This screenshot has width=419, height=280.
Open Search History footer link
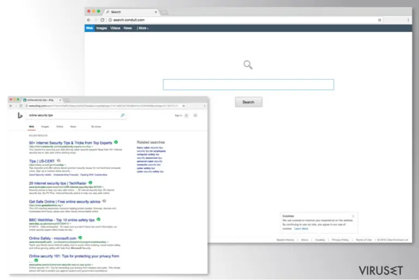click(x=285, y=240)
